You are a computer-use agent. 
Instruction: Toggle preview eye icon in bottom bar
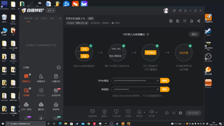click(x=174, y=113)
